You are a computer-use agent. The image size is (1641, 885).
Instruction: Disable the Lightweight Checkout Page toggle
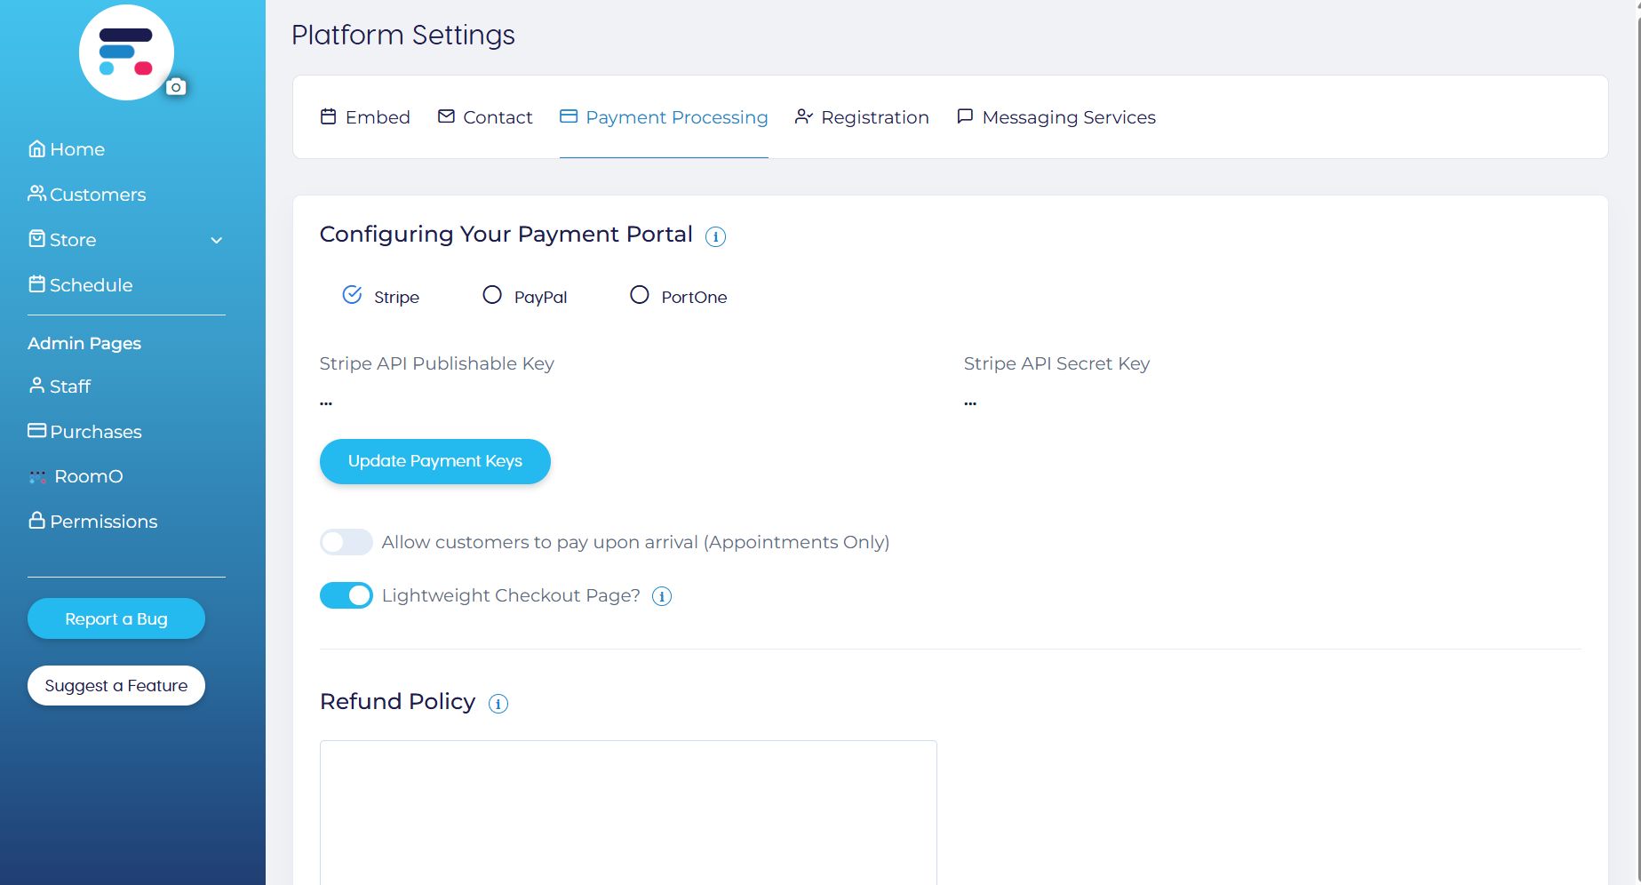347,595
